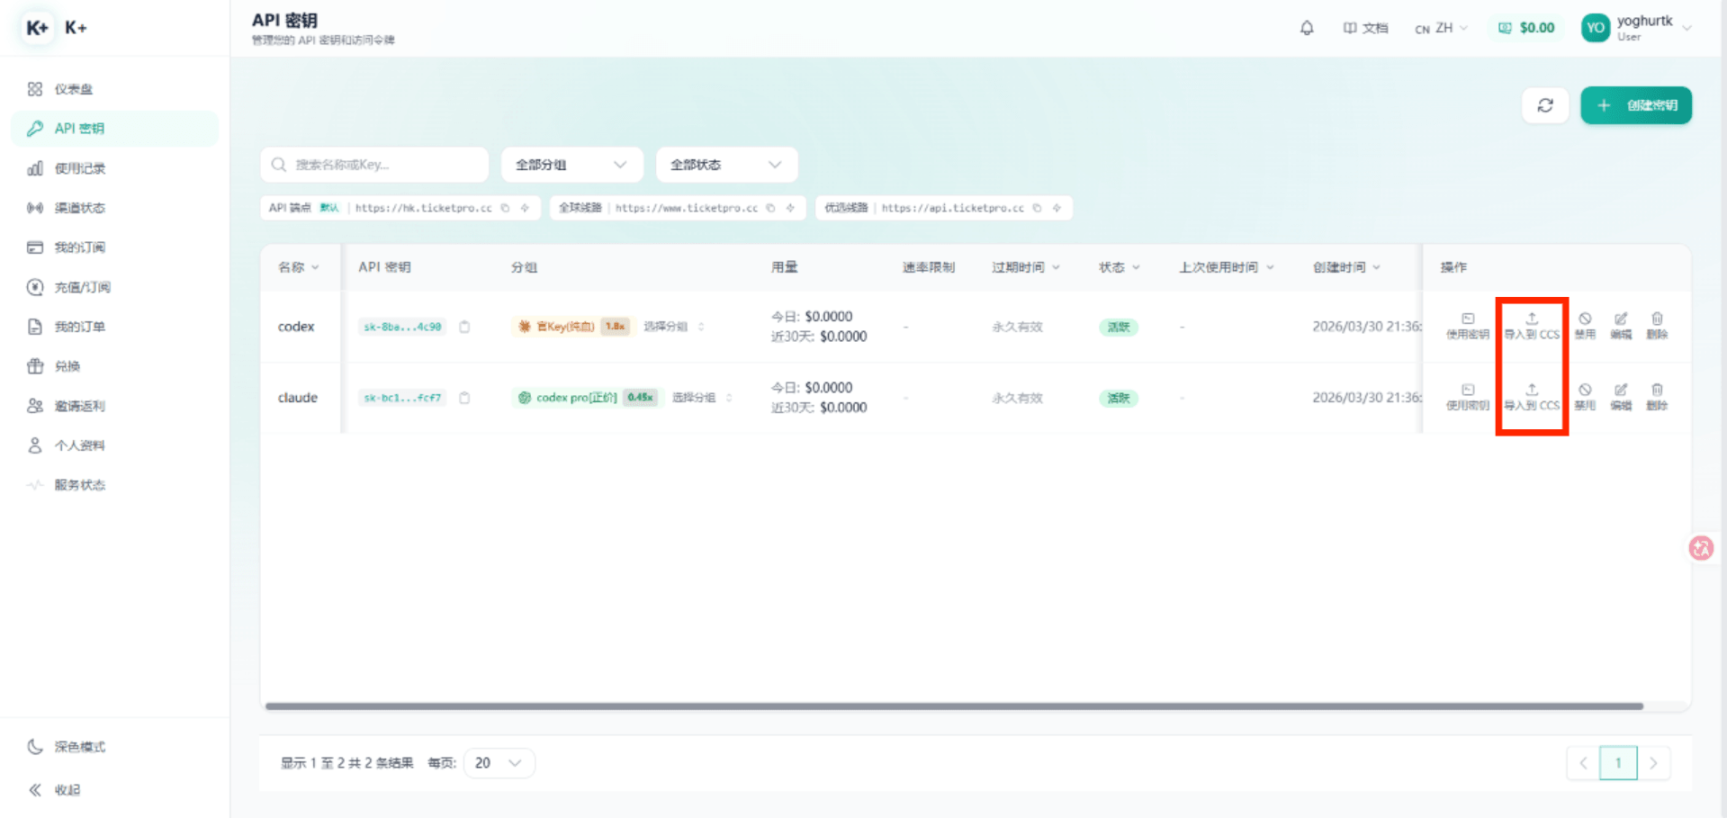Screen dimensions: 1727x818
Task: Open 个人资料 profile page
Action: [x=115, y=445]
